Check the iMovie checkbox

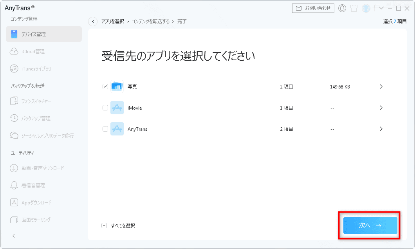tap(105, 108)
